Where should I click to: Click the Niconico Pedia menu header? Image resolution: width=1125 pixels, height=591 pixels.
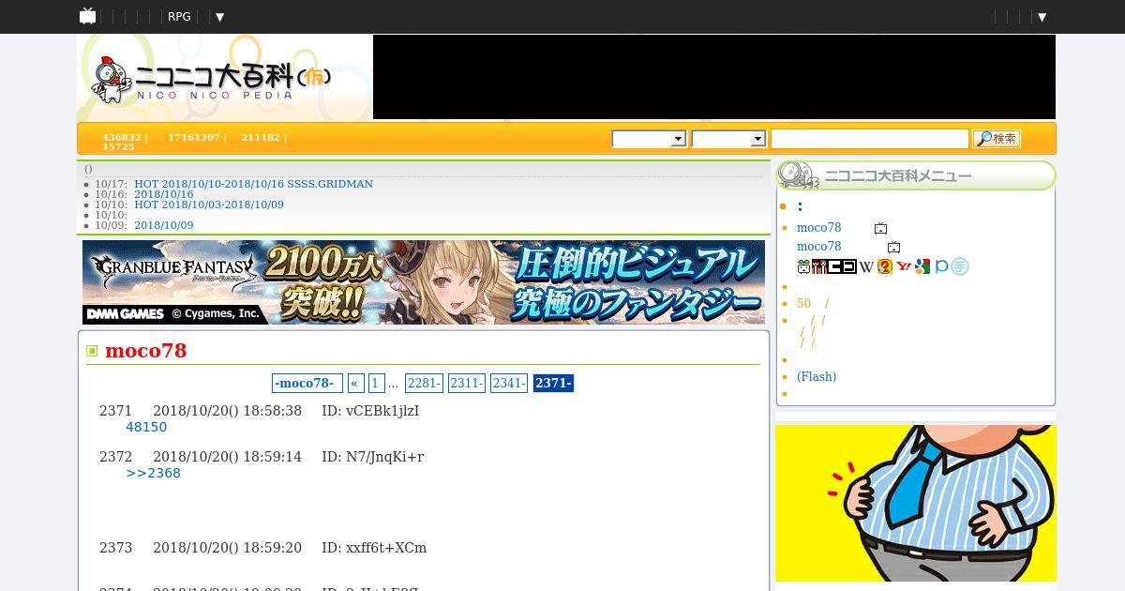coord(916,175)
